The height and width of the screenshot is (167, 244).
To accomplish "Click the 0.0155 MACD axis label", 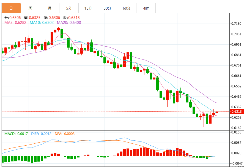I will point(236,132).
